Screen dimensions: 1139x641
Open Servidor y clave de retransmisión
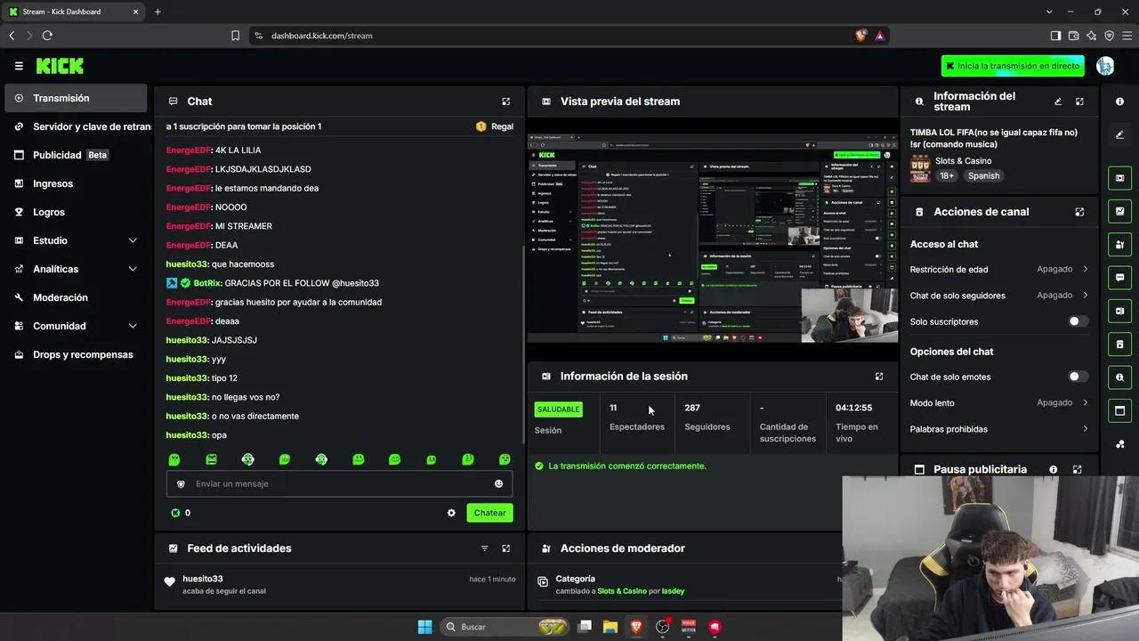(x=76, y=126)
